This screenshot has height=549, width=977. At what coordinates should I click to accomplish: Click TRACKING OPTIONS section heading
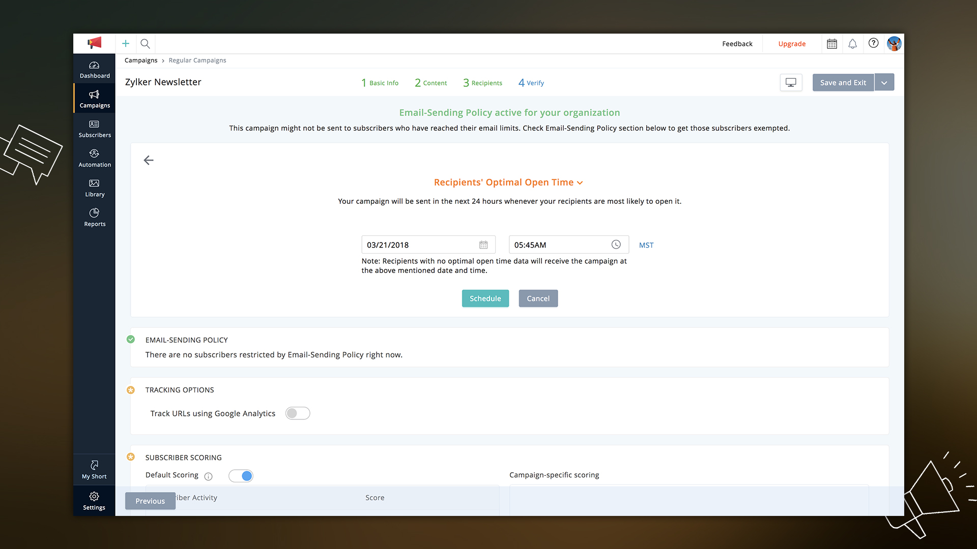[x=180, y=390]
